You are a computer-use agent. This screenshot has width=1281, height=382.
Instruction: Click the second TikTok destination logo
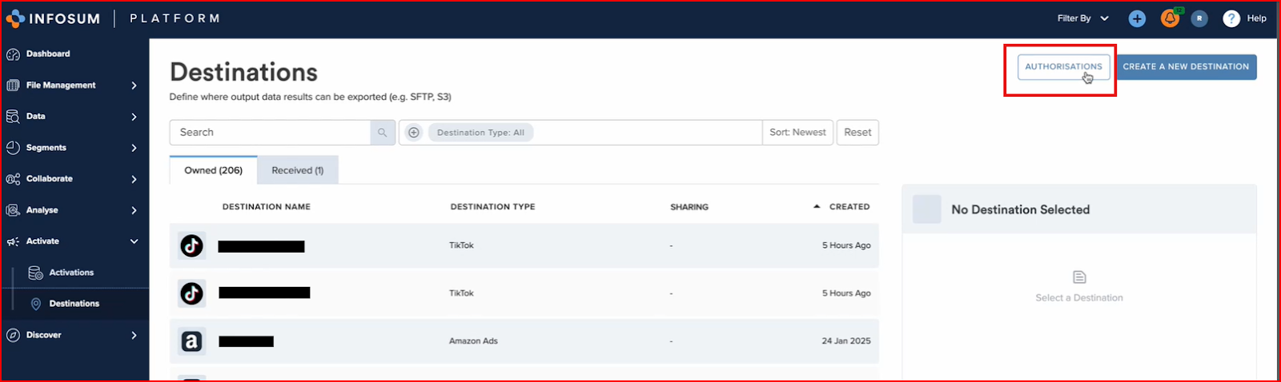coord(191,294)
